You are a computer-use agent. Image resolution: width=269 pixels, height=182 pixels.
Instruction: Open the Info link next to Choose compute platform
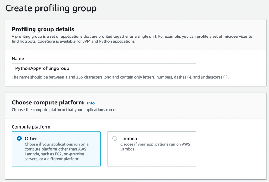pos(91,103)
